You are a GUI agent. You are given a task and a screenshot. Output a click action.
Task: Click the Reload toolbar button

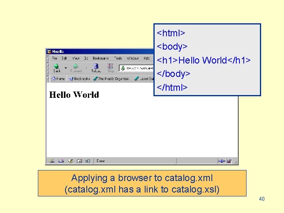[96, 68]
